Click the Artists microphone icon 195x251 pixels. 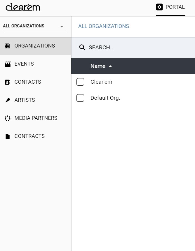(x=8, y=100)
